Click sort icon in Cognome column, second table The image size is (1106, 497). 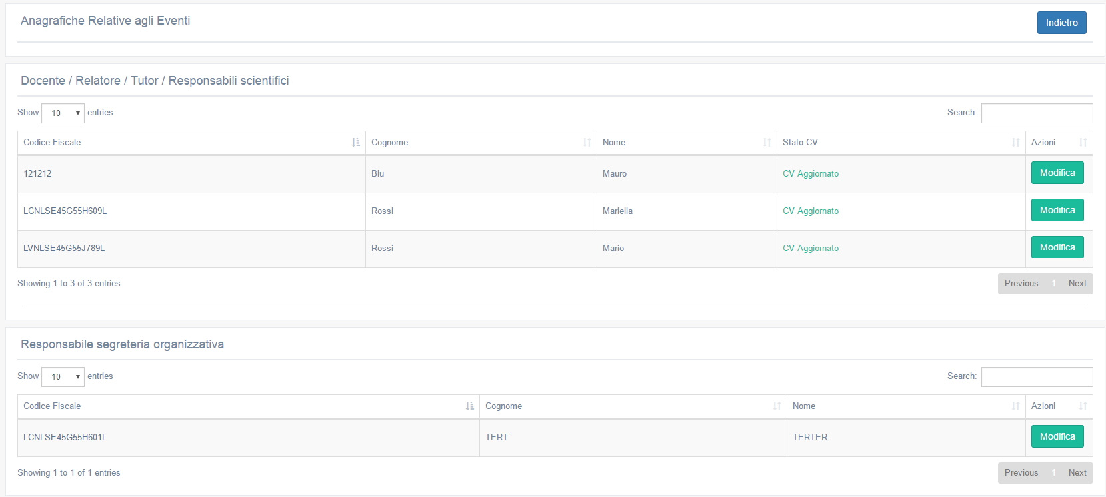(777, 406)
